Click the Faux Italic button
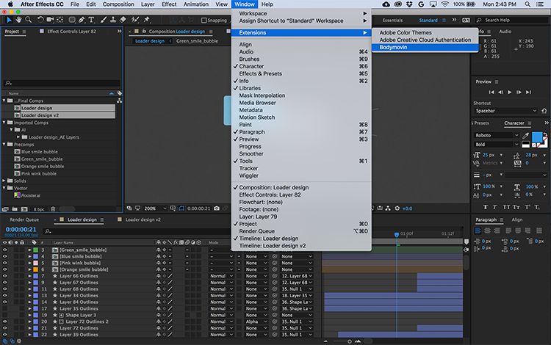 click(494, 207)
